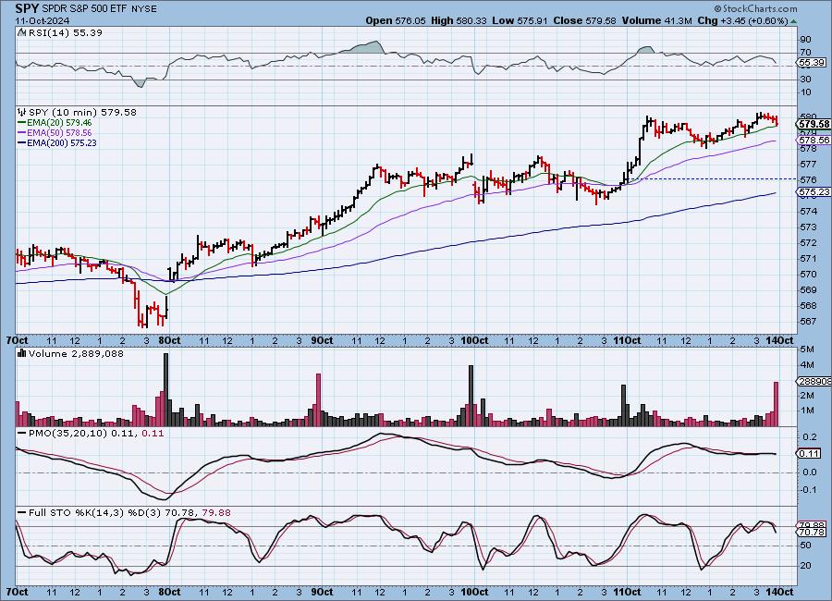Click the tallest black volume bar at 8Oct open
Screen dimensions: 832x601
[165, 389]
